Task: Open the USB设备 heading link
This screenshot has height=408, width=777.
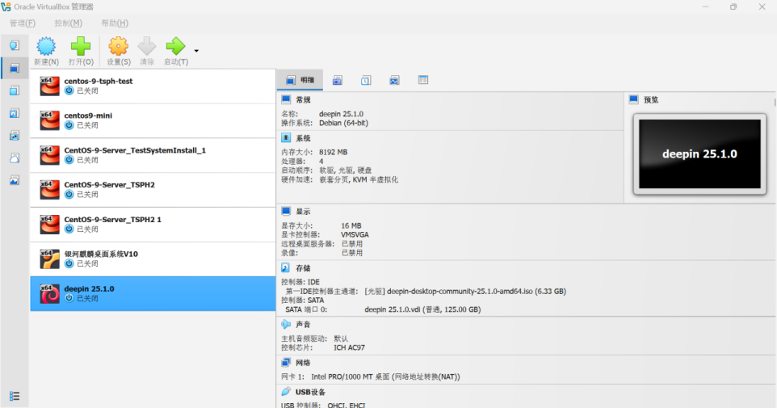Action: coord(310,392)
